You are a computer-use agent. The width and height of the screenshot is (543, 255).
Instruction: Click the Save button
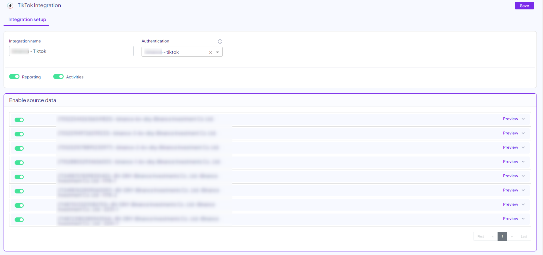point(524,6)
